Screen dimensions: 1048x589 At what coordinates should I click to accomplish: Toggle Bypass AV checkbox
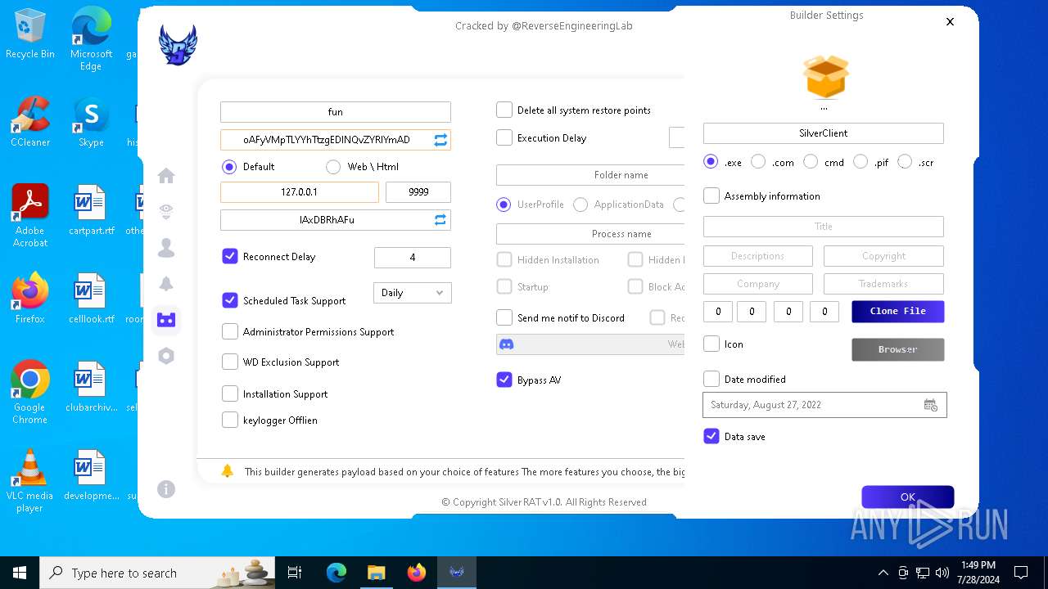click(504, 380)
